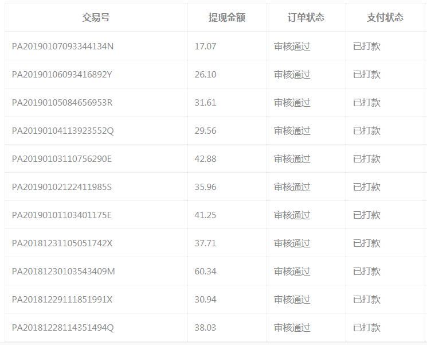Click 审核通过 in the 35.96 row
The width and height of the screenshot is (427, 345).
coord(292,187)
